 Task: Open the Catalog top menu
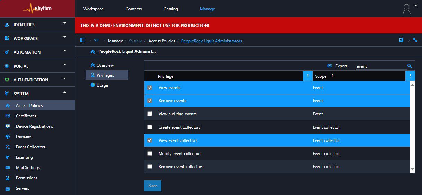[171, 9]
